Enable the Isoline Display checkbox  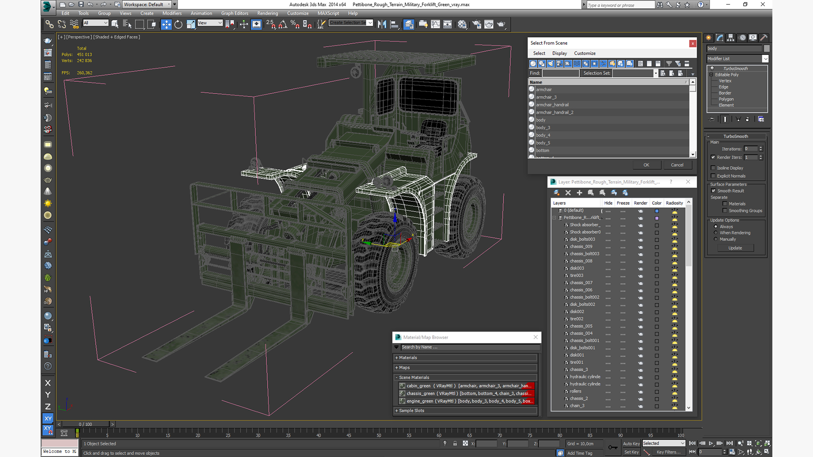click(713, 168)
